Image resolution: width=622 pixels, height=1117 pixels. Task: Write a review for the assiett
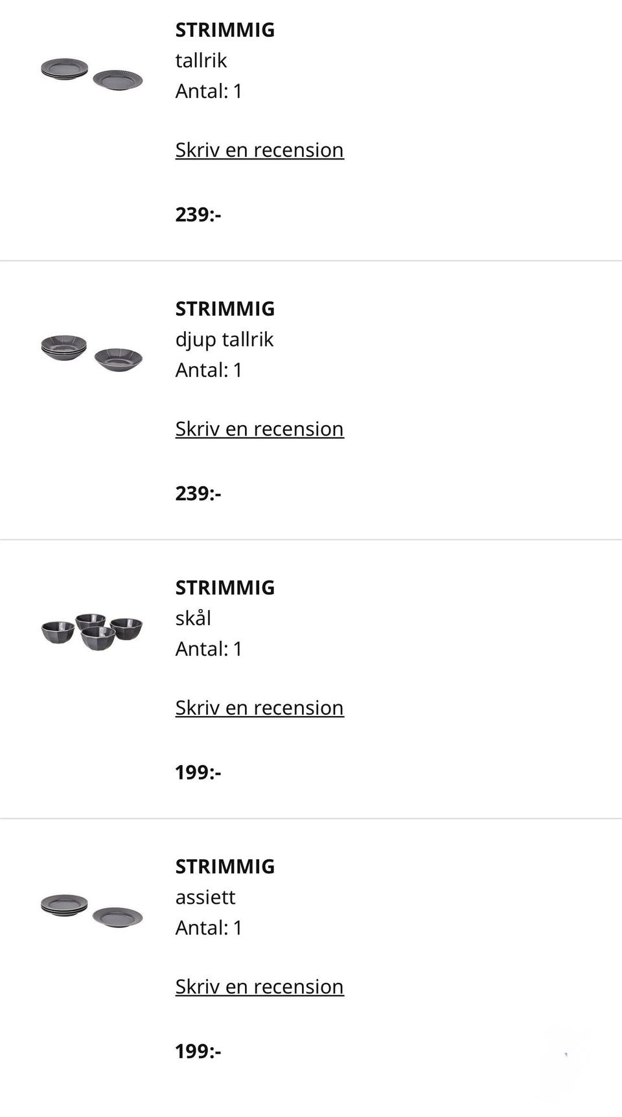coord(259,986)
